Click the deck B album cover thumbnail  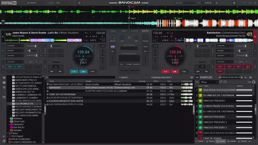[x=250, y=34]
